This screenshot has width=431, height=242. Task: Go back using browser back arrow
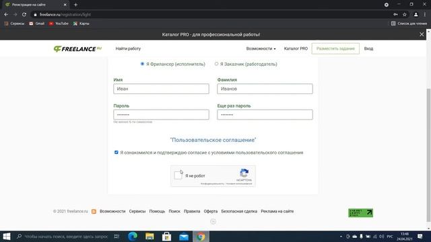coord(6,15)
